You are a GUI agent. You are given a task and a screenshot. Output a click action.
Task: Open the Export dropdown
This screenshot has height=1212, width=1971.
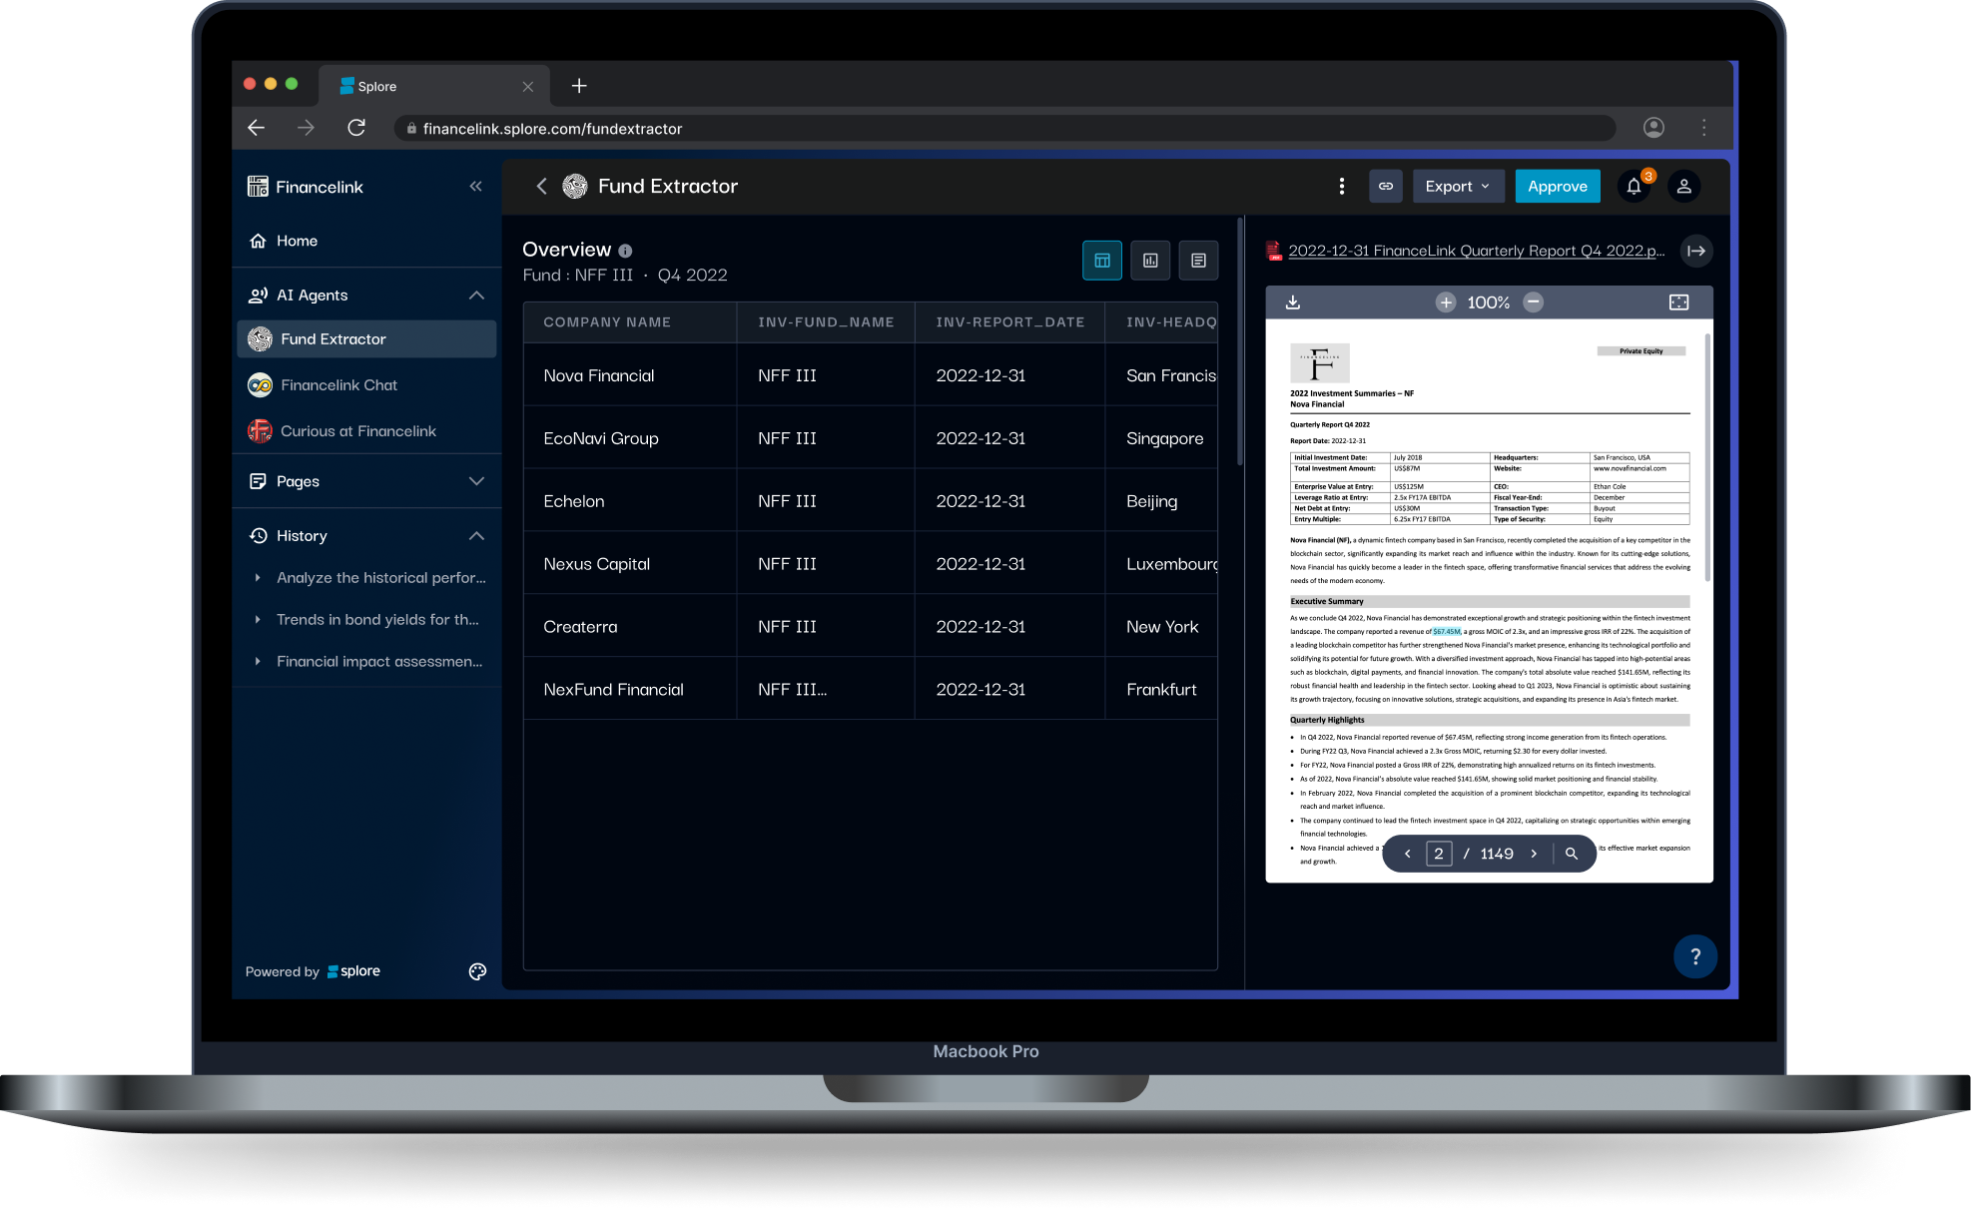(1458, 187)
